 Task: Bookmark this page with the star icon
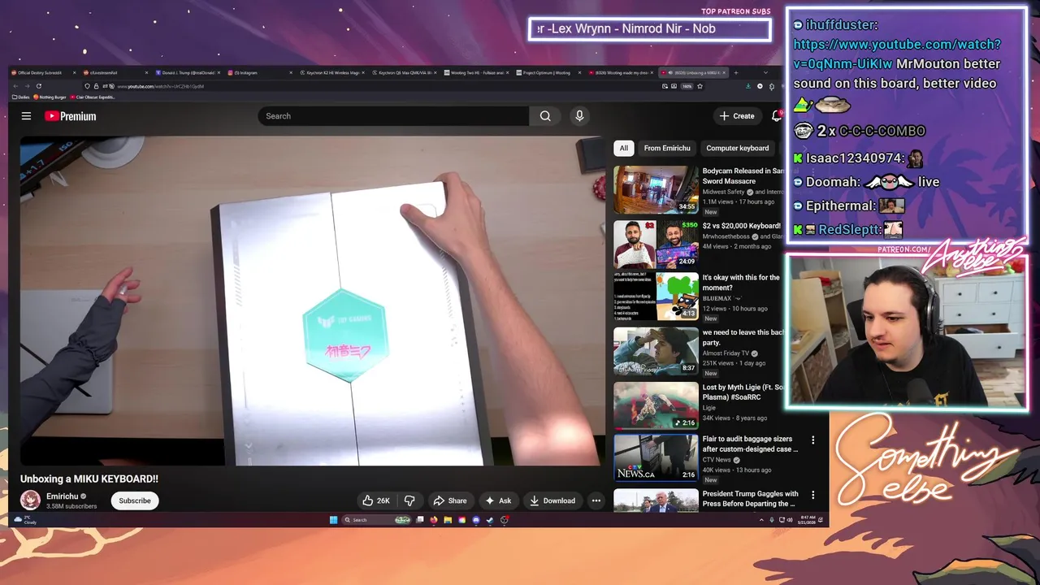pos(698,86)
